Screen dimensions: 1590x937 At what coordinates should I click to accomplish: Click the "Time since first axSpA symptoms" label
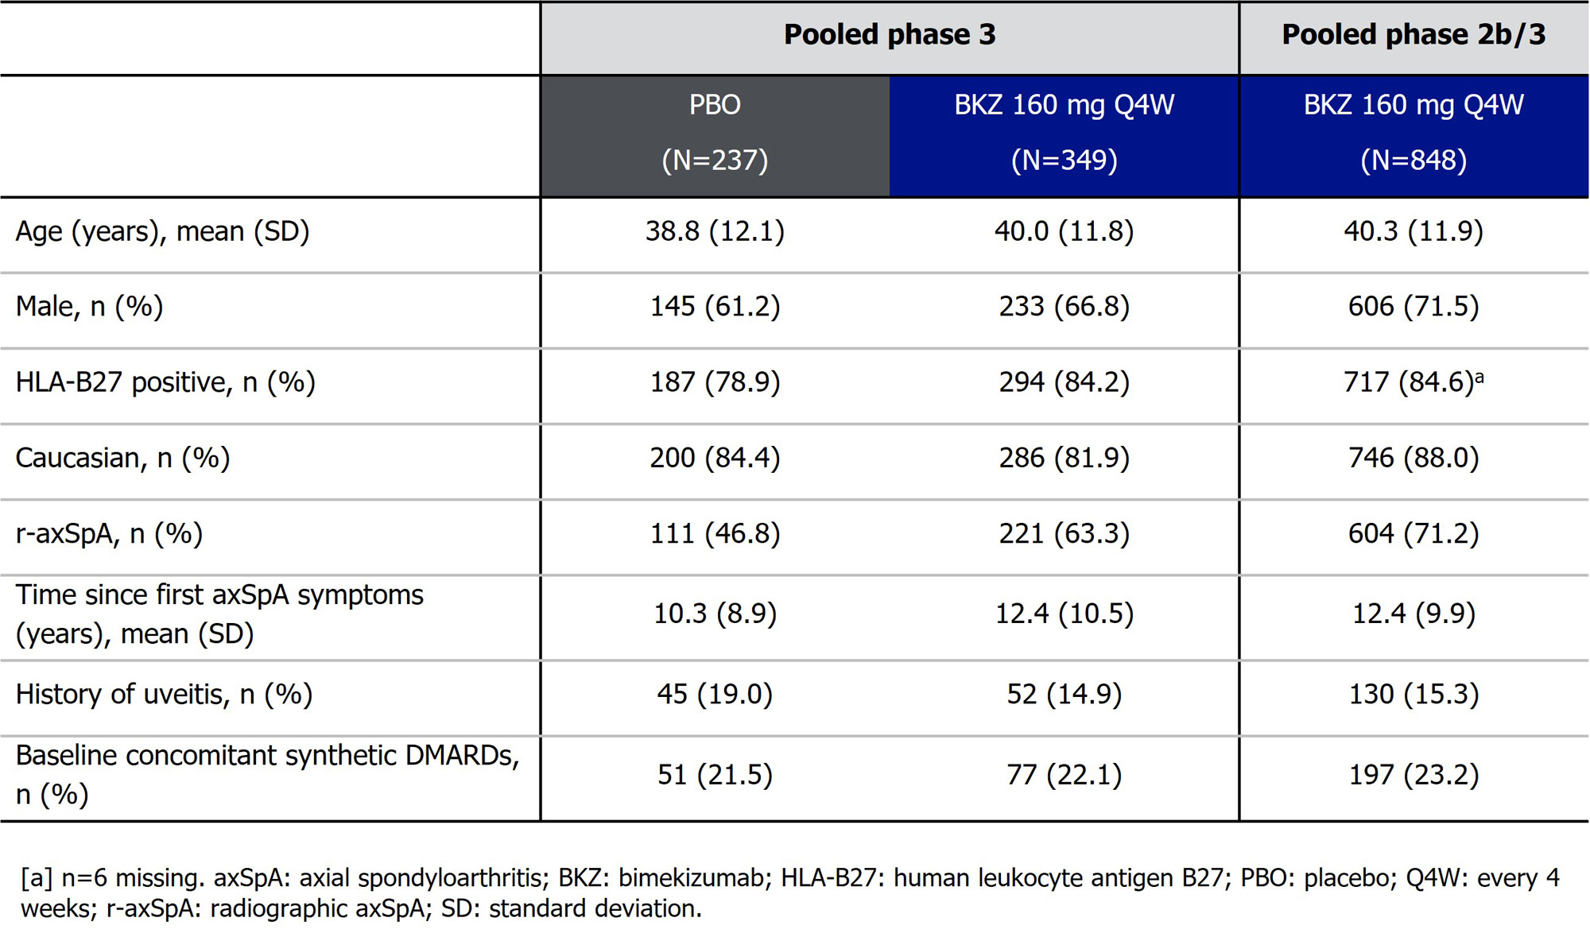pos(219,595)
